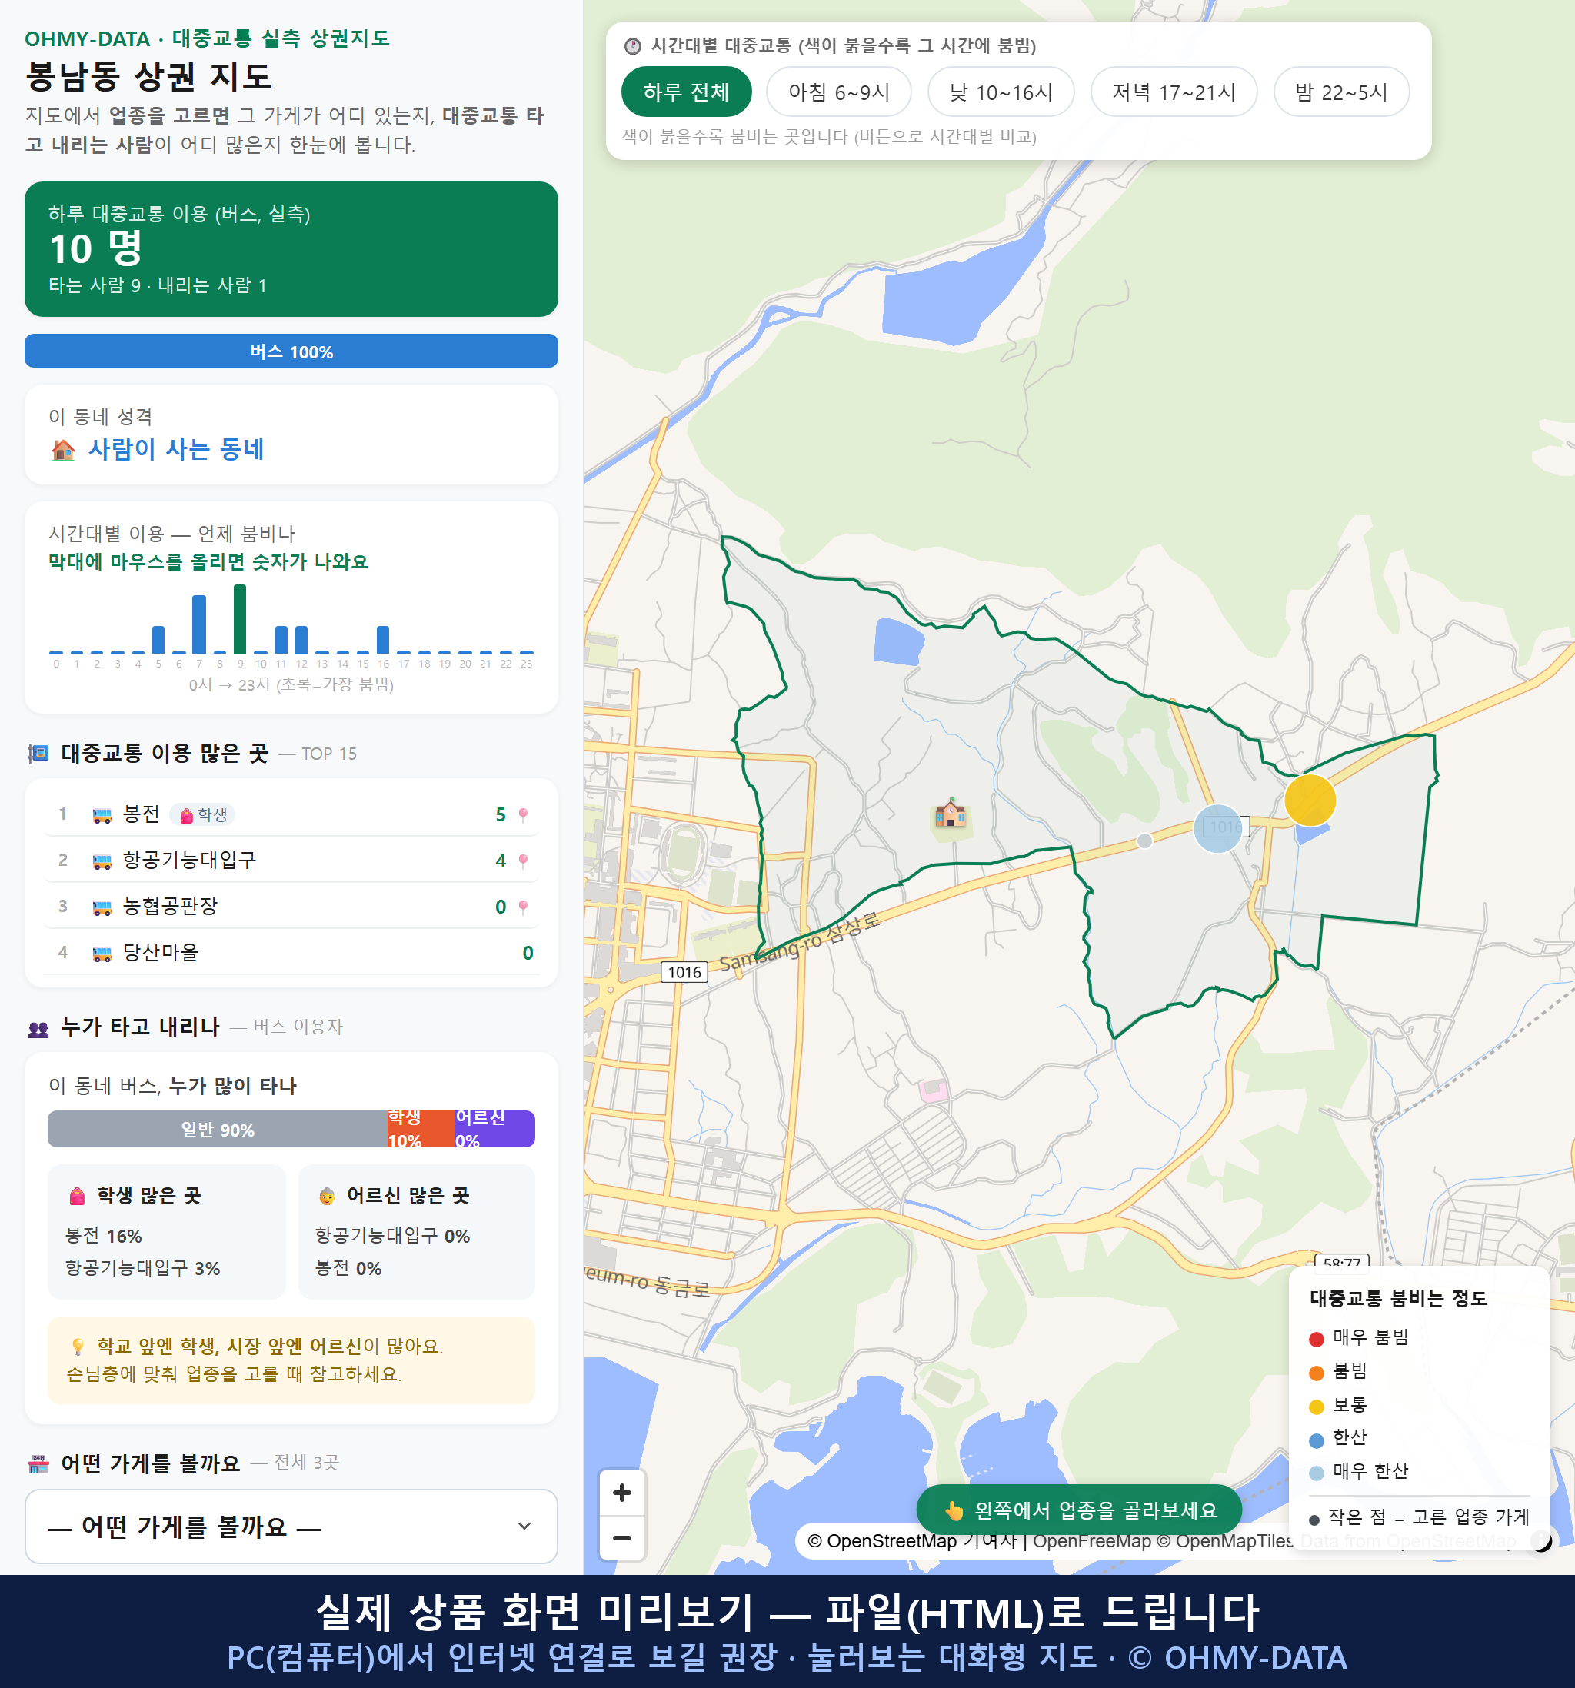
Task: Click the bus icon next to 당산마을
Action: 102,954
